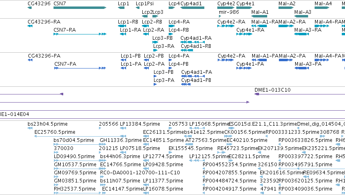Click protein label Cyp4e1-PA
Image resolution: width=345 pixels, height=195 pixels.
point(250,64)
